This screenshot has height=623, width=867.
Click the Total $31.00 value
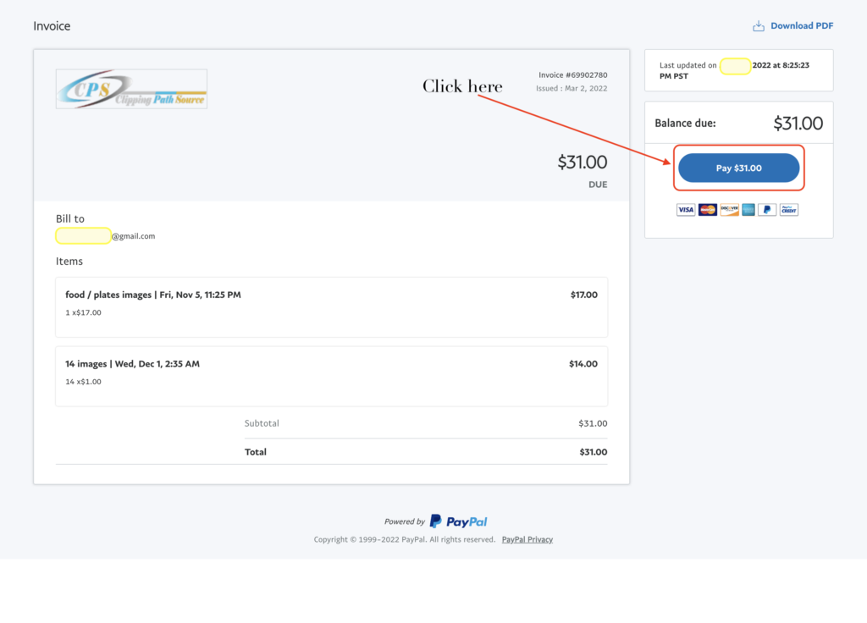coord(594,452)
